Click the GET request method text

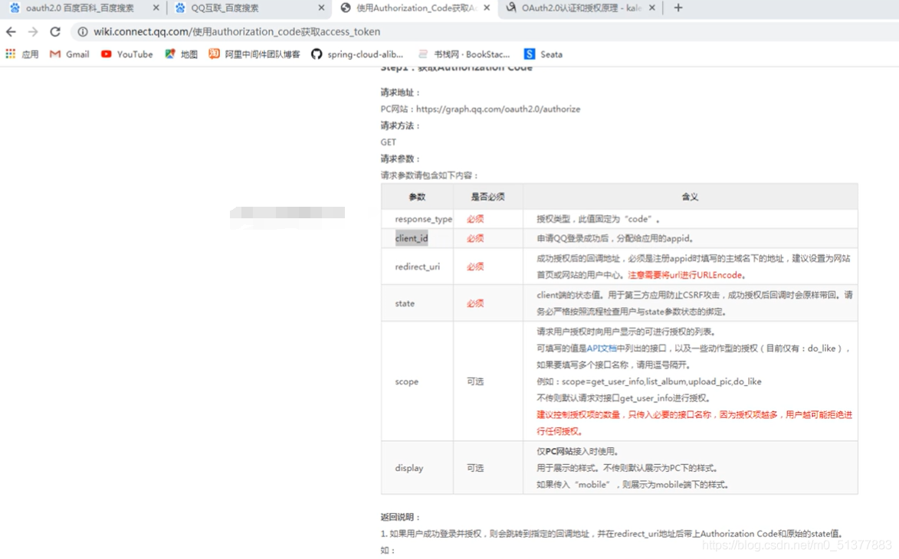[388, 142]
